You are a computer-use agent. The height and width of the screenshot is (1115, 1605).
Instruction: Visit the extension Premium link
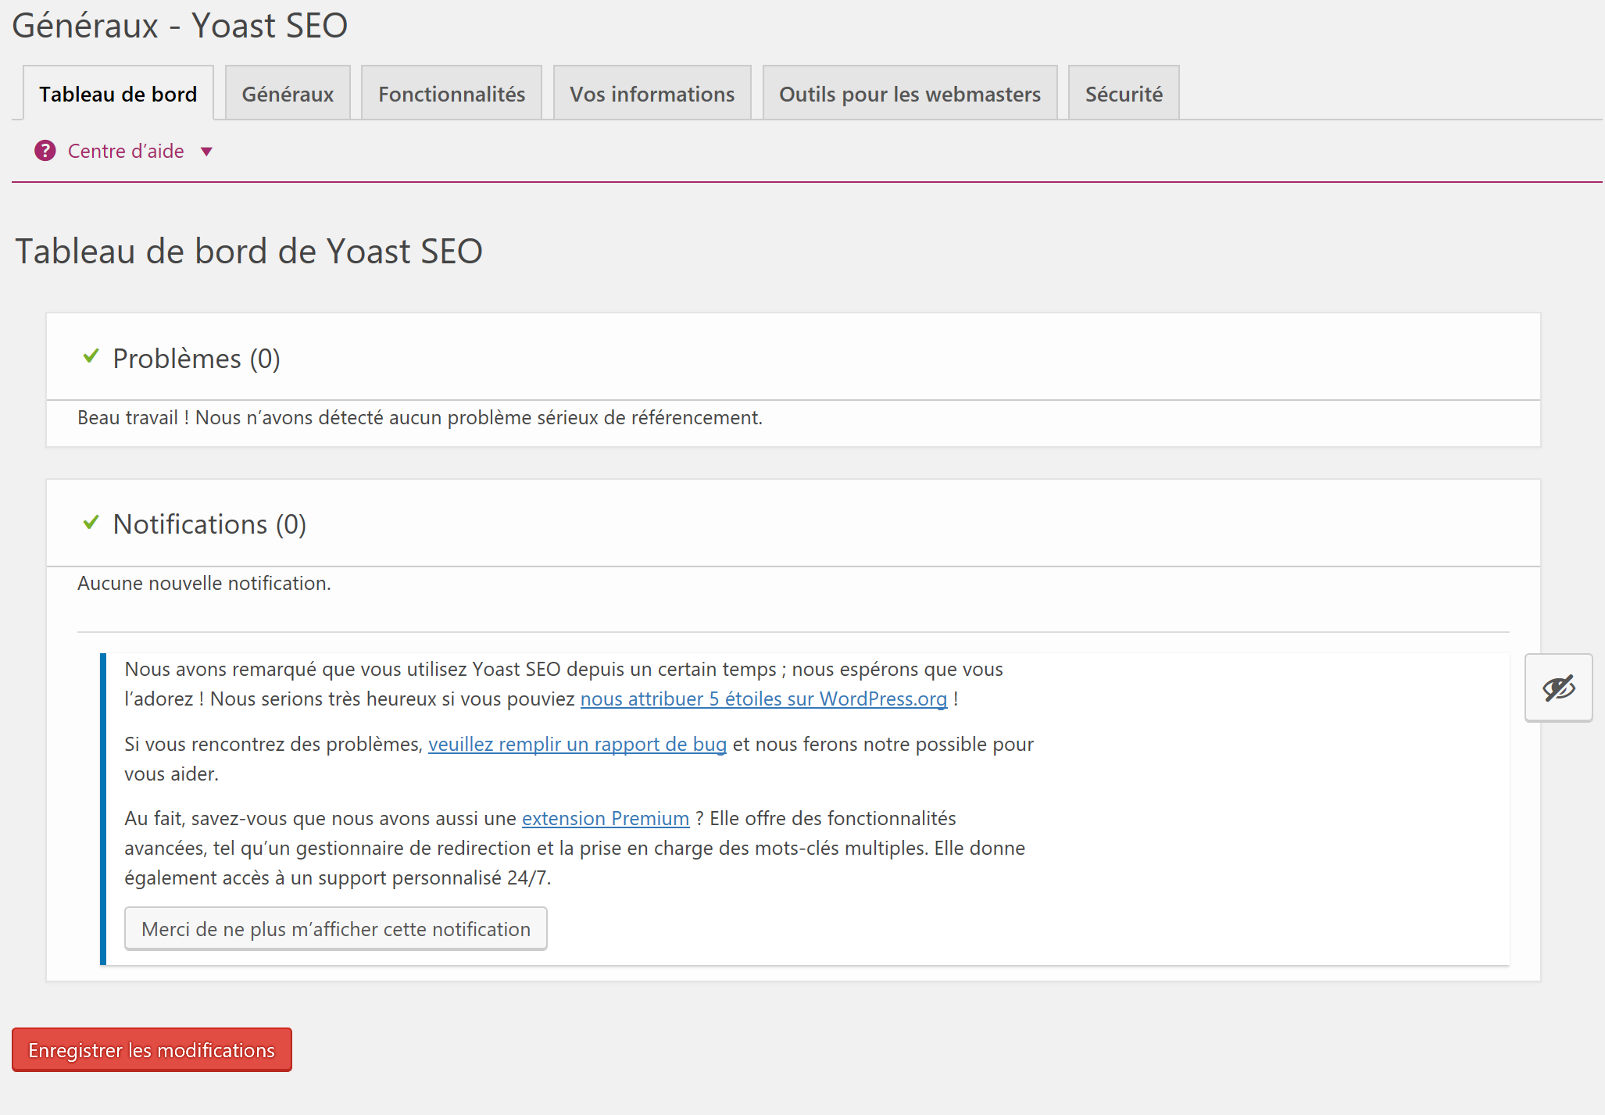pyautogui.click(x=606, y=819)
